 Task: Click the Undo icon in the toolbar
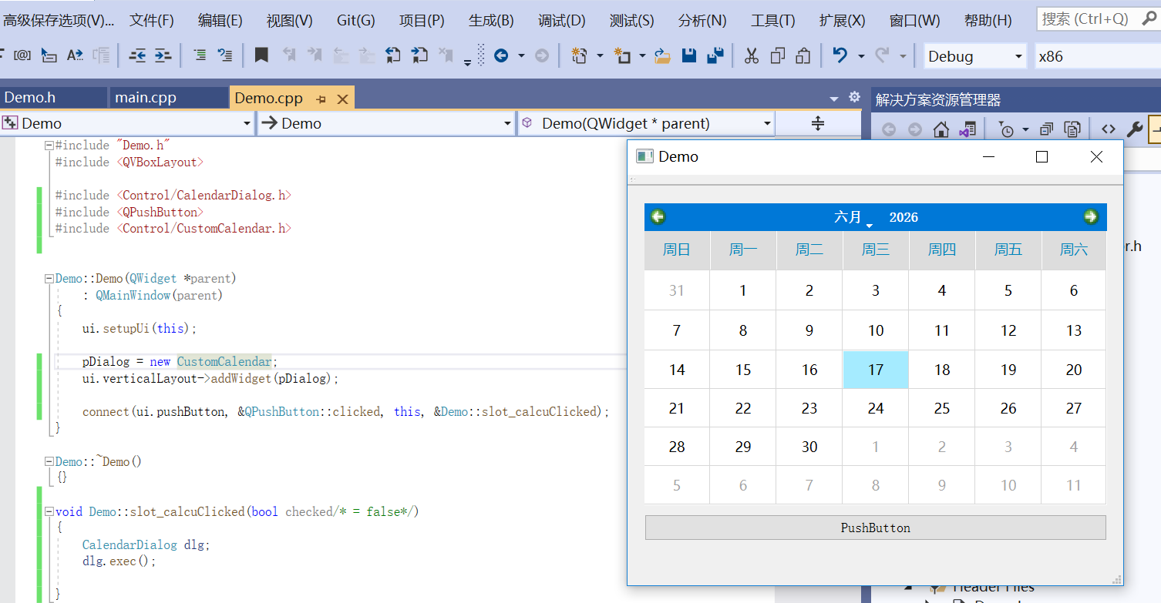[840, 55]
